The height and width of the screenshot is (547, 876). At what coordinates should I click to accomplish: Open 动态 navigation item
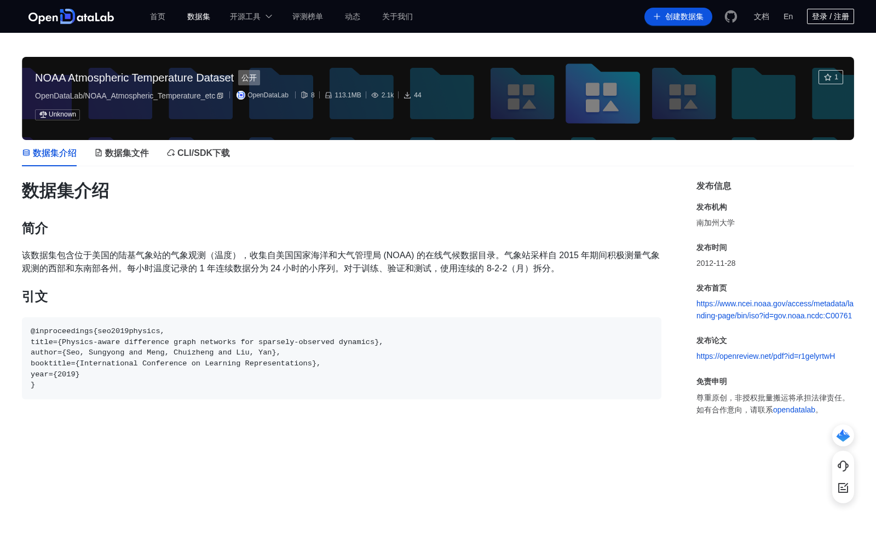click(x=353, y=16)
